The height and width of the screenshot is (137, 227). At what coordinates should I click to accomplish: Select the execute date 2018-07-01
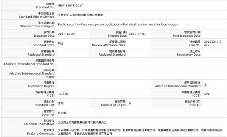[x=137, y=34]
